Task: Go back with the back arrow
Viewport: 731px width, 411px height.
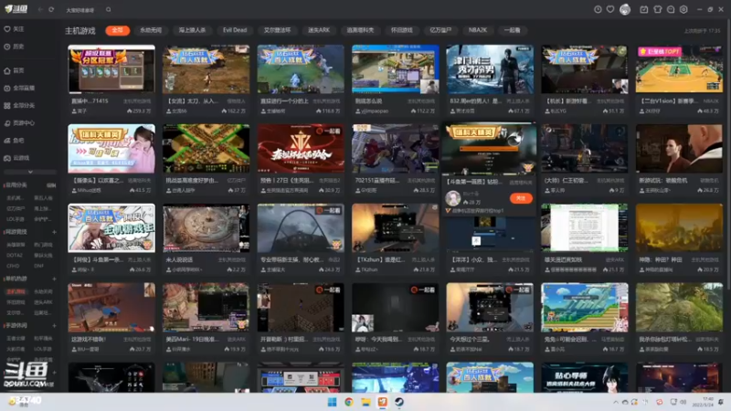Action: 40,9
